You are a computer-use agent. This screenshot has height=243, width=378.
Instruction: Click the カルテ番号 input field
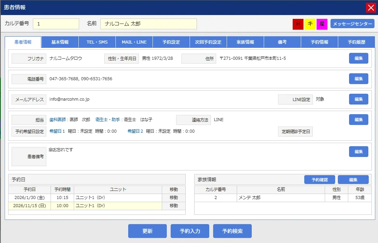click(x=56, y=24)
